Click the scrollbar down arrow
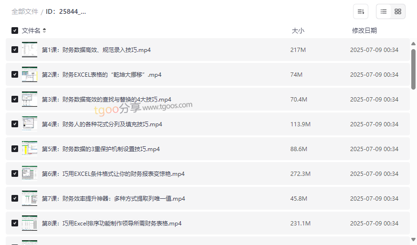The height and width of the screenshot is (245, 417). click(413, 240)
